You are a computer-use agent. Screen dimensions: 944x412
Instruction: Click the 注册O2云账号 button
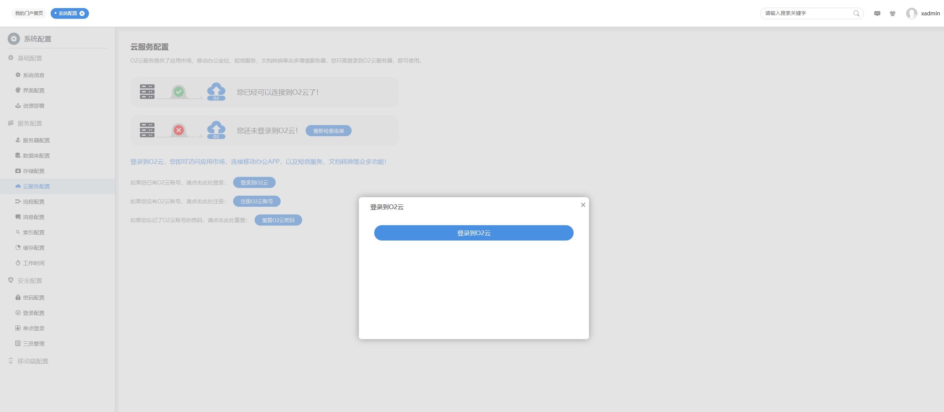(x=257, y=201)
